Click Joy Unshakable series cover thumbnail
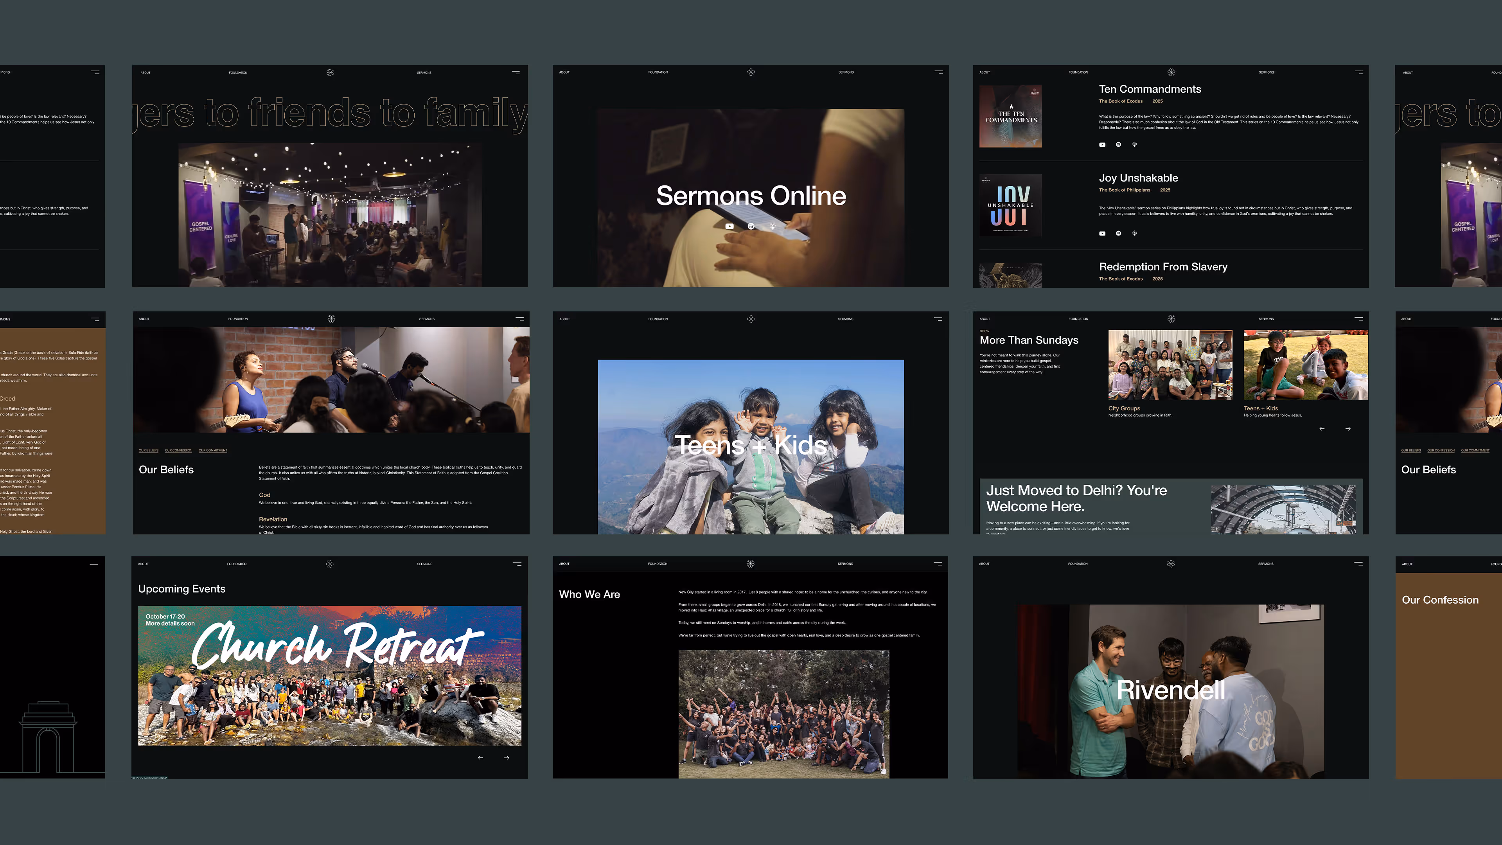The width and height of the screenshot is (1502, 845). [x=1010, y=205]
